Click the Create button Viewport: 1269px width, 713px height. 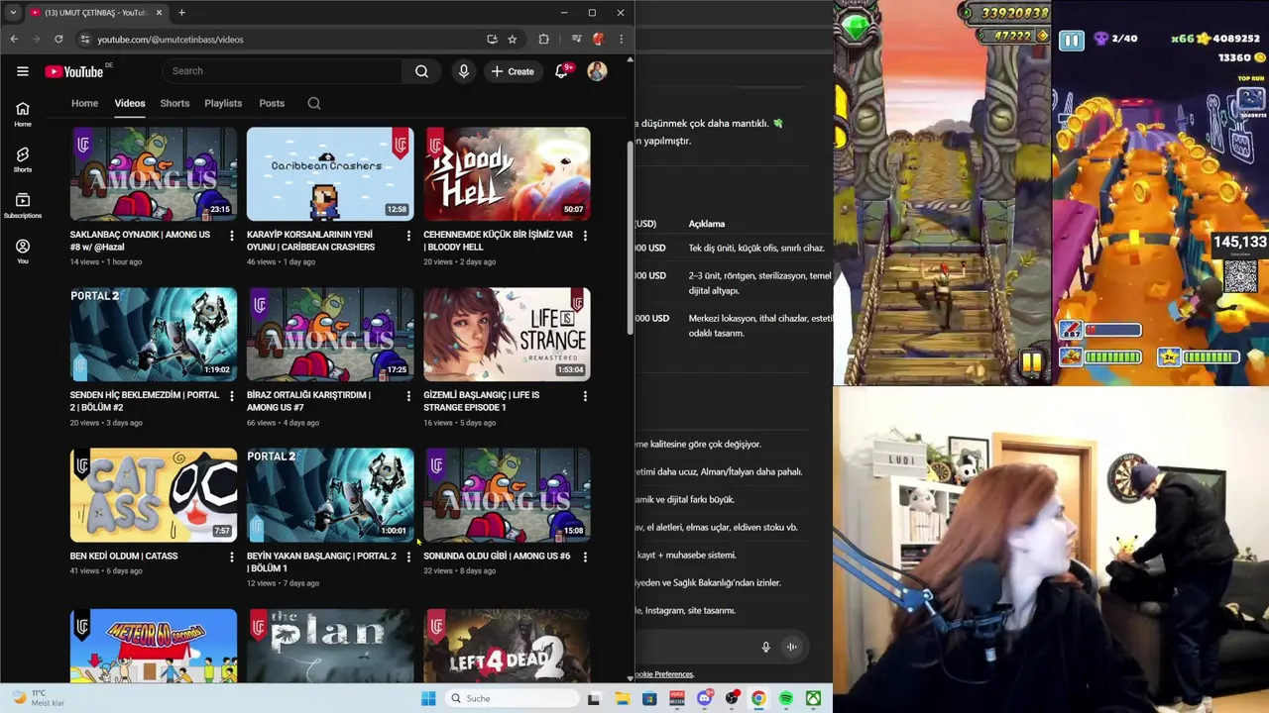[513, 71]
